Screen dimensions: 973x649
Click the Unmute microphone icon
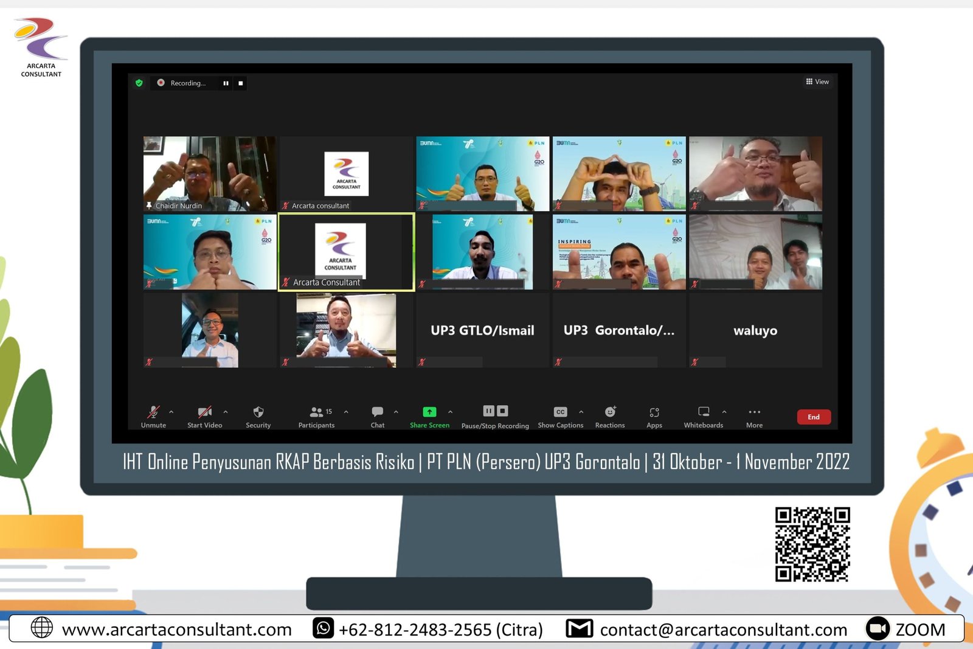point(153,412)
